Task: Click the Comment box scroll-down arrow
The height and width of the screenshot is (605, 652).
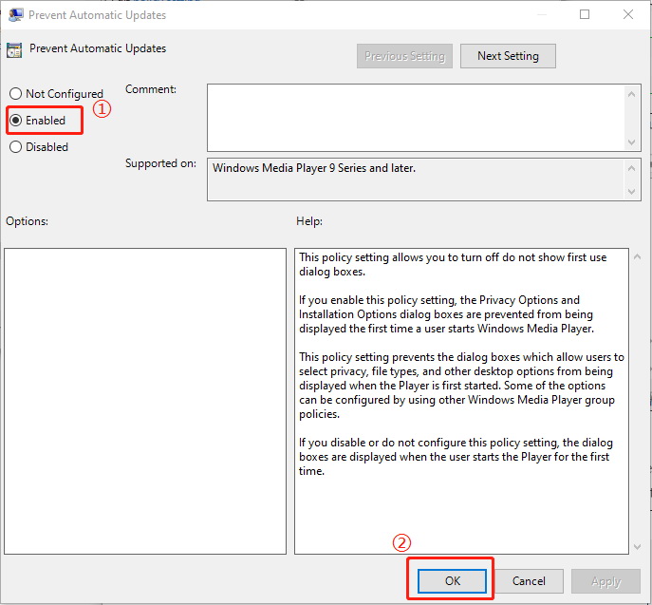Action: click(632, 142)
